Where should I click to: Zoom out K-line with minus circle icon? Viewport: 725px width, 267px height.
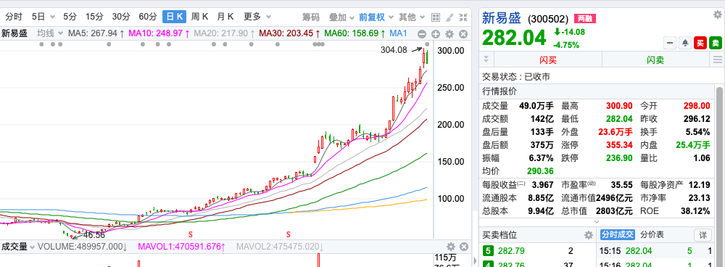pyautogui.click(x=421, y=34)
